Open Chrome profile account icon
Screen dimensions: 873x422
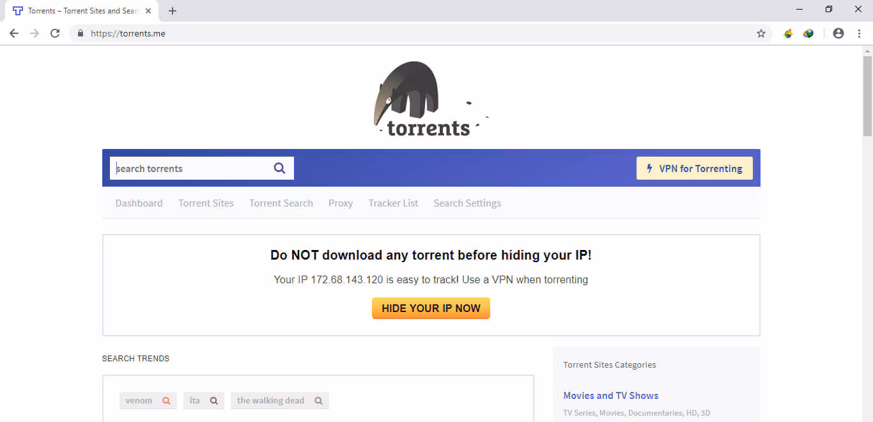click(x=838, y=33)
